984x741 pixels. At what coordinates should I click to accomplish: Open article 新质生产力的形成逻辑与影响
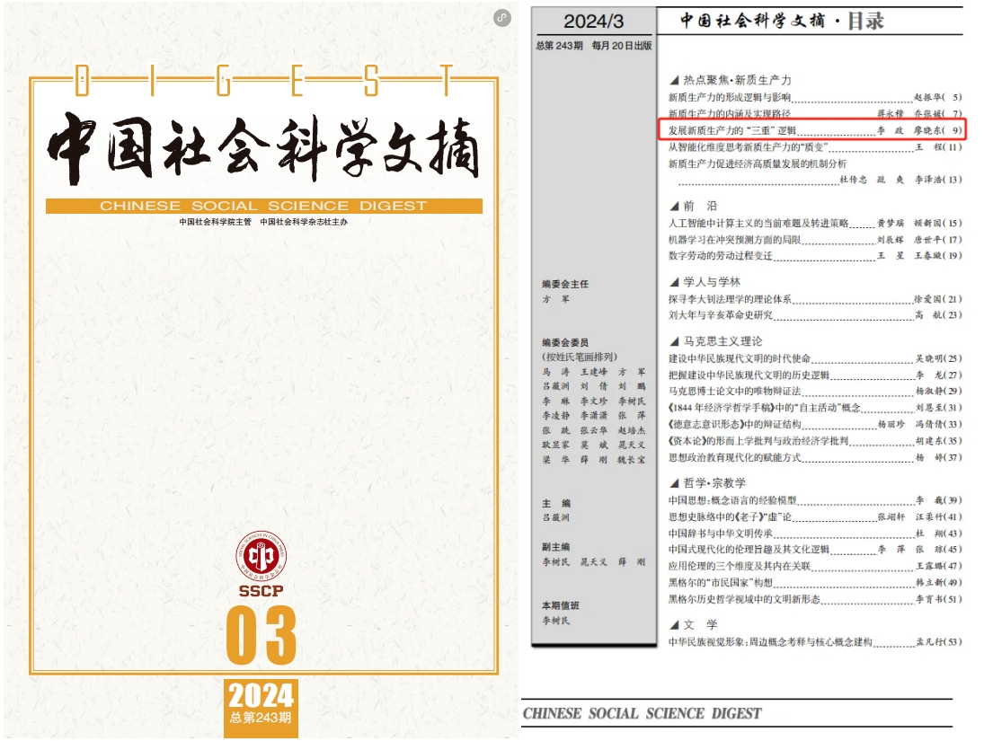pos(729,97)
